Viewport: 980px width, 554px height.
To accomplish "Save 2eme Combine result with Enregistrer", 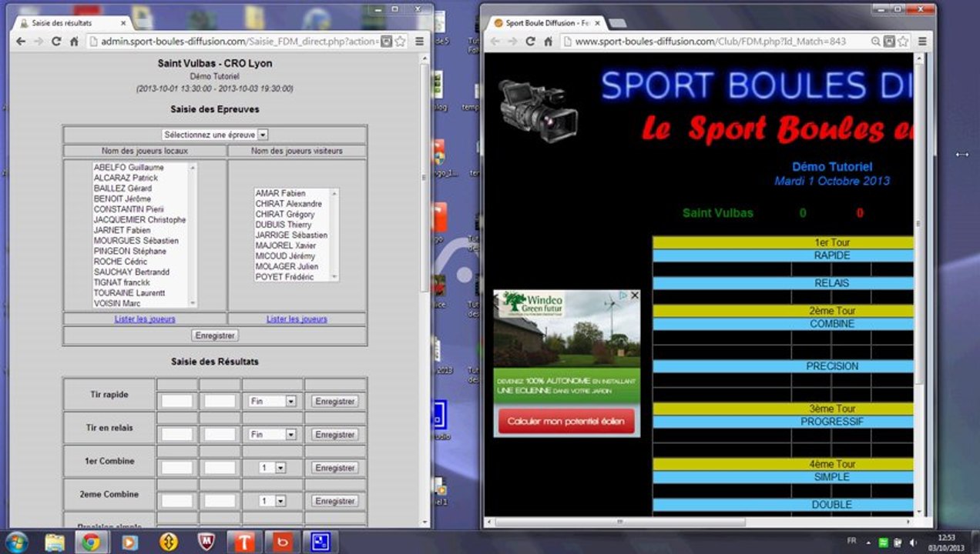I will tap(335, 501).
